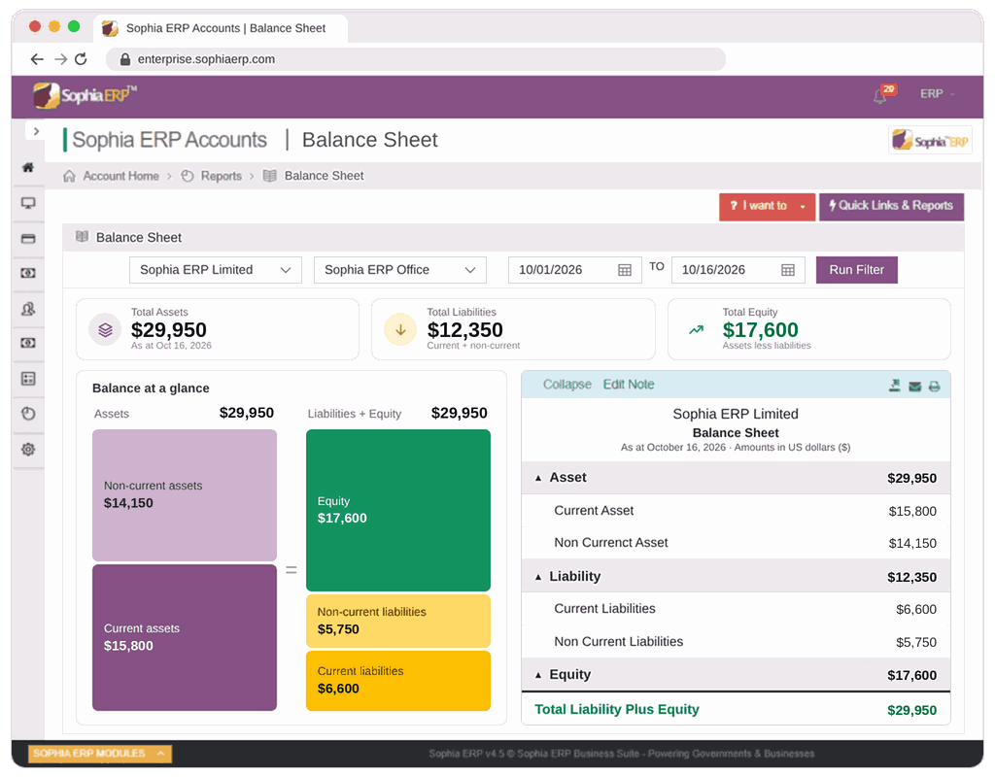Open the calculator icon in sidebar

click(x=28, y=379)
